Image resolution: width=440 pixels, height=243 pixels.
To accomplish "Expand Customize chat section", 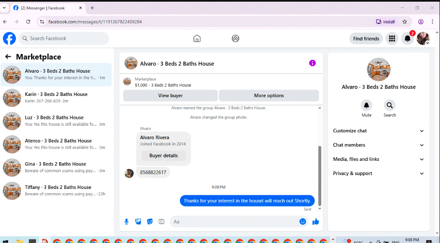I will click(x=378, y=131).
